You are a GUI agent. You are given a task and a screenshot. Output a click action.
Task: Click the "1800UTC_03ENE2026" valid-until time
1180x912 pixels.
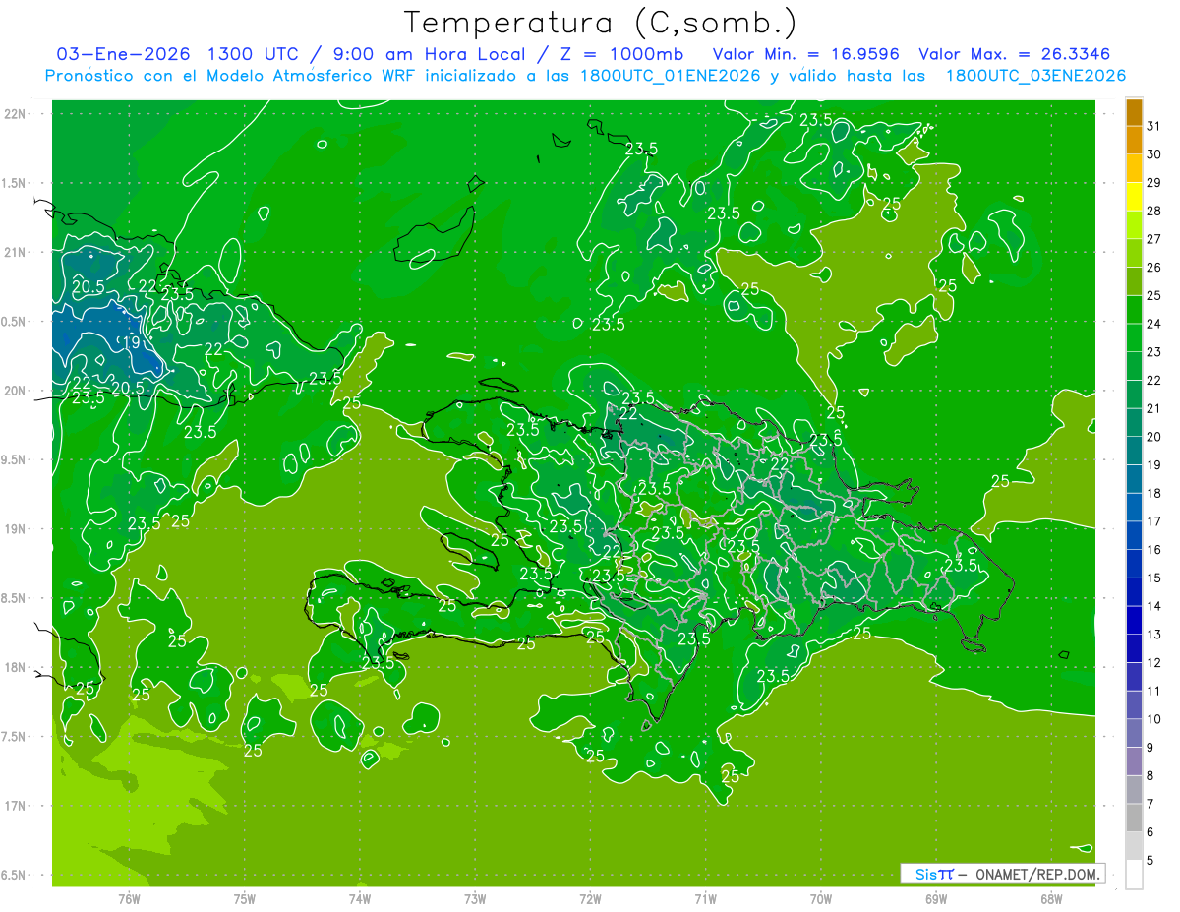click(1035, 76)
